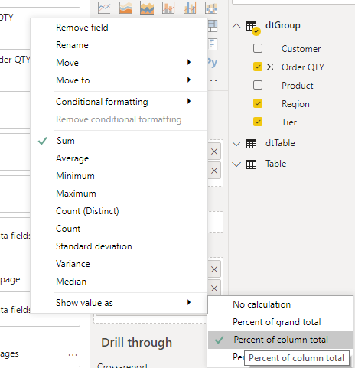Remove field using bottom X button

click(x=214, y=288)
